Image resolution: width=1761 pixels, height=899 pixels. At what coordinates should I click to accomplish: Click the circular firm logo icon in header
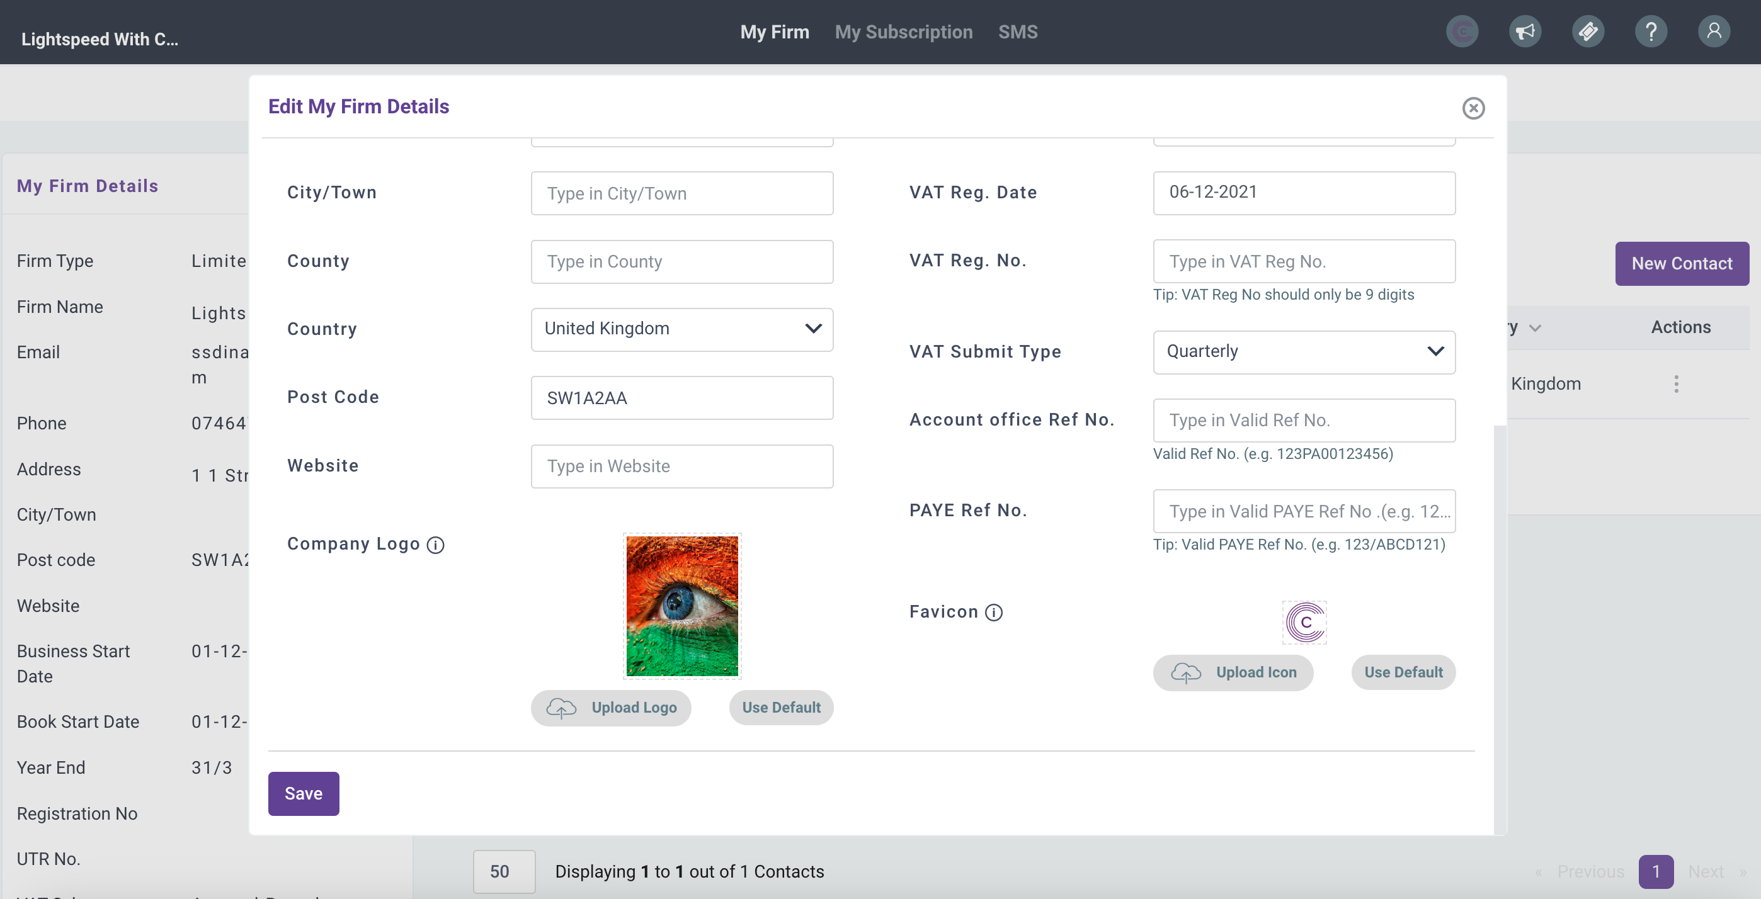click(1462, 31)
